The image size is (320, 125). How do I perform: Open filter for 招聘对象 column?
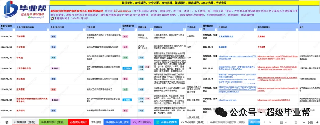(x=151, y=29)
